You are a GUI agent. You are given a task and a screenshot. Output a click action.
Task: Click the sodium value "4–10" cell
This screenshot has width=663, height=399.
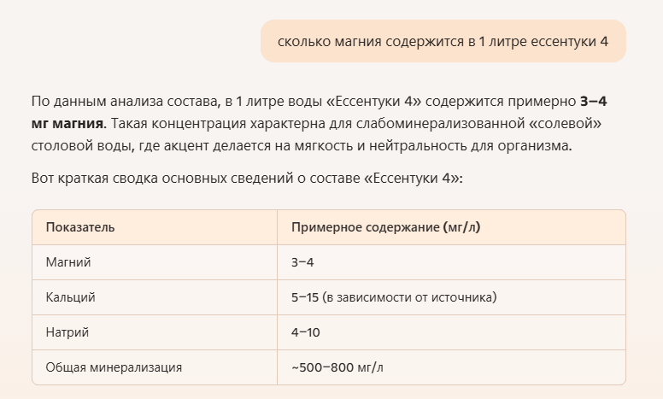[x=451, y=332]
